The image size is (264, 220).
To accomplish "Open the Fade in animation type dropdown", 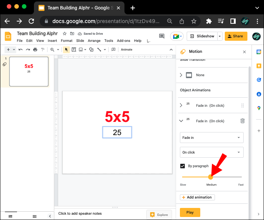I will 212,137.
